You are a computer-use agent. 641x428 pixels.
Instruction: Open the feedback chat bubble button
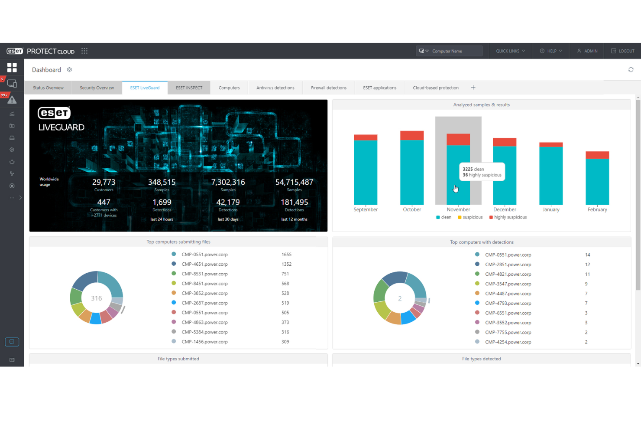12,342
